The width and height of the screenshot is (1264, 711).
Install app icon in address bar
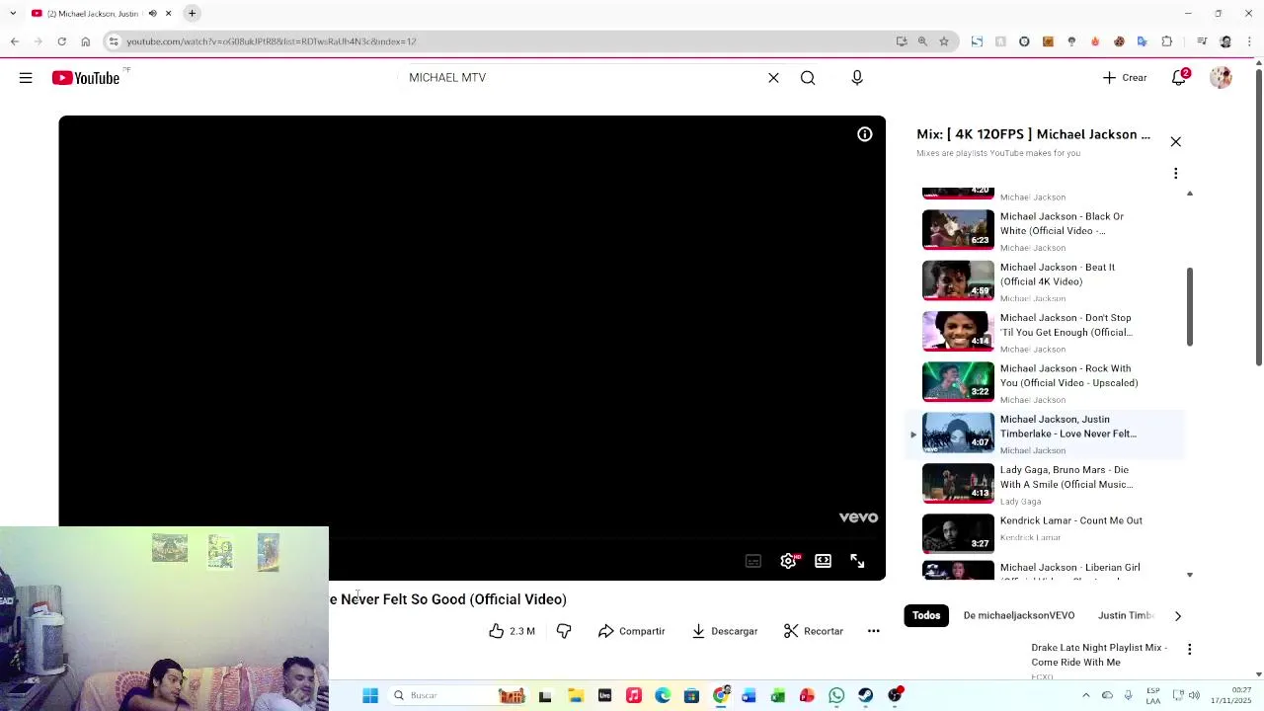pyautogui.click(x=902, y=41)
